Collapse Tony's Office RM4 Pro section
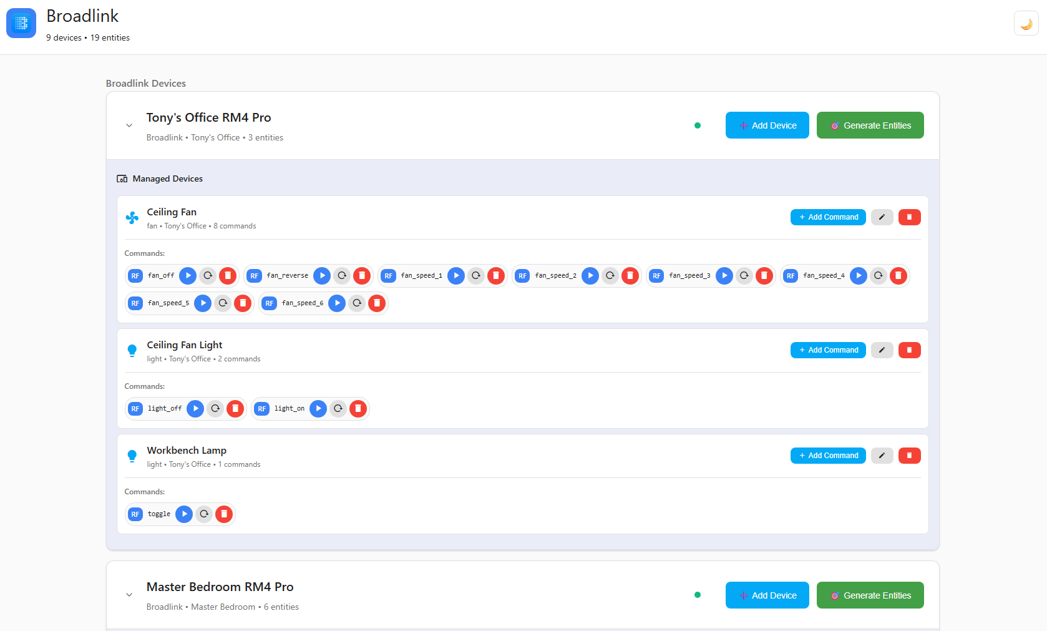 point(129,125)
